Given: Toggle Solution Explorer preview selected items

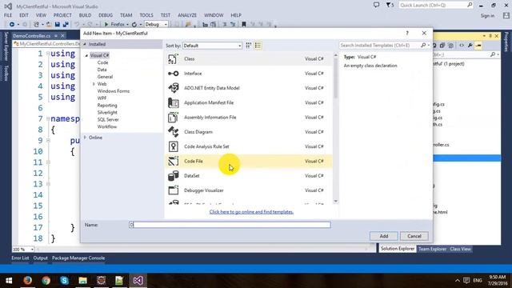Looking at the screenshot, I should click(x=478, y=46).
